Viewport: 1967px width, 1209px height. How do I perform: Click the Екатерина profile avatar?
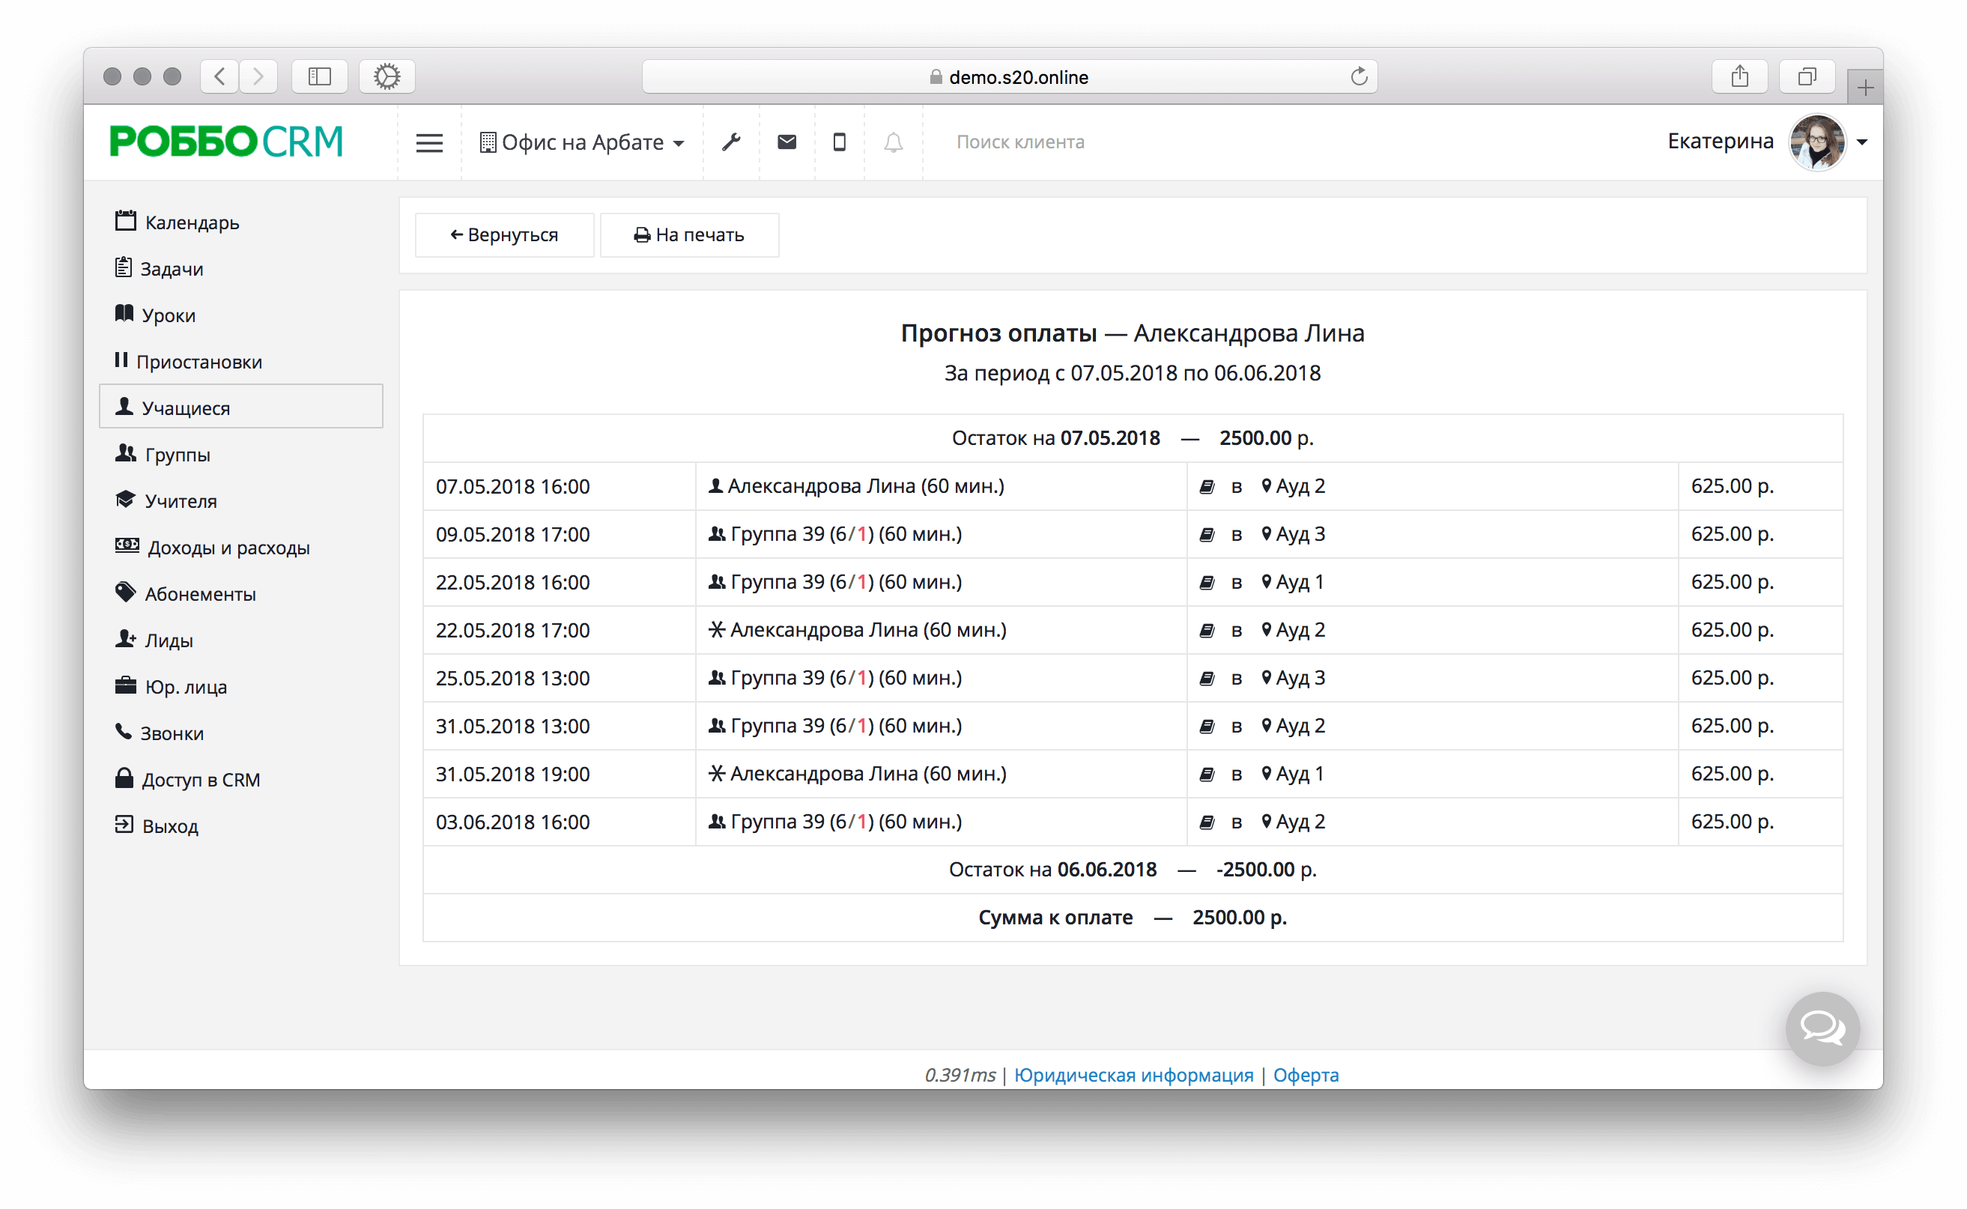(1816, 142)
